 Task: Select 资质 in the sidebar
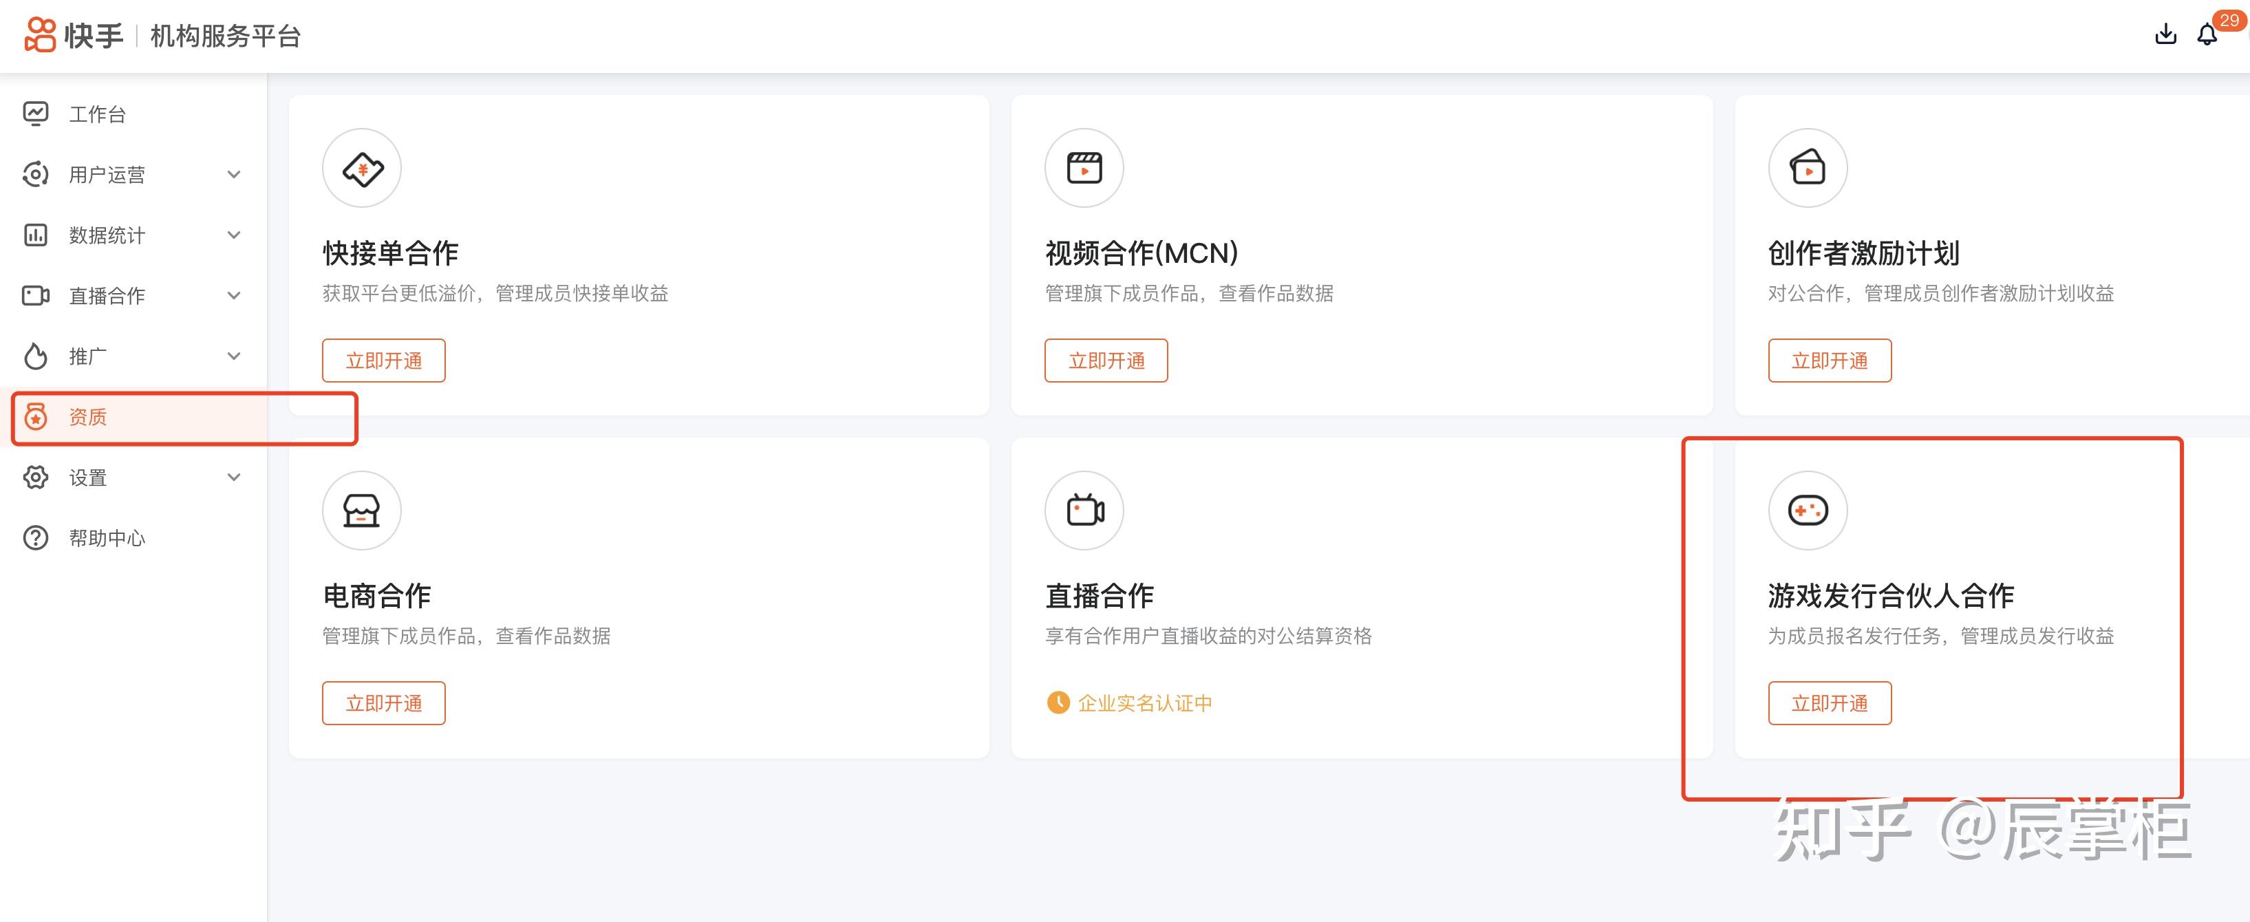coord(87,418)
